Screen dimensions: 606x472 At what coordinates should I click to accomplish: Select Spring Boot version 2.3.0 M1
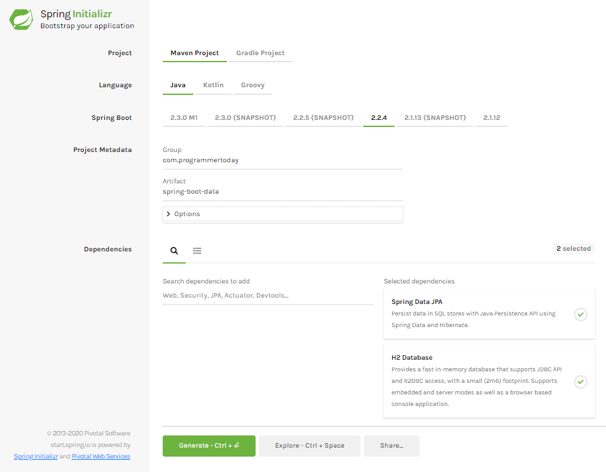click(184, 117)
